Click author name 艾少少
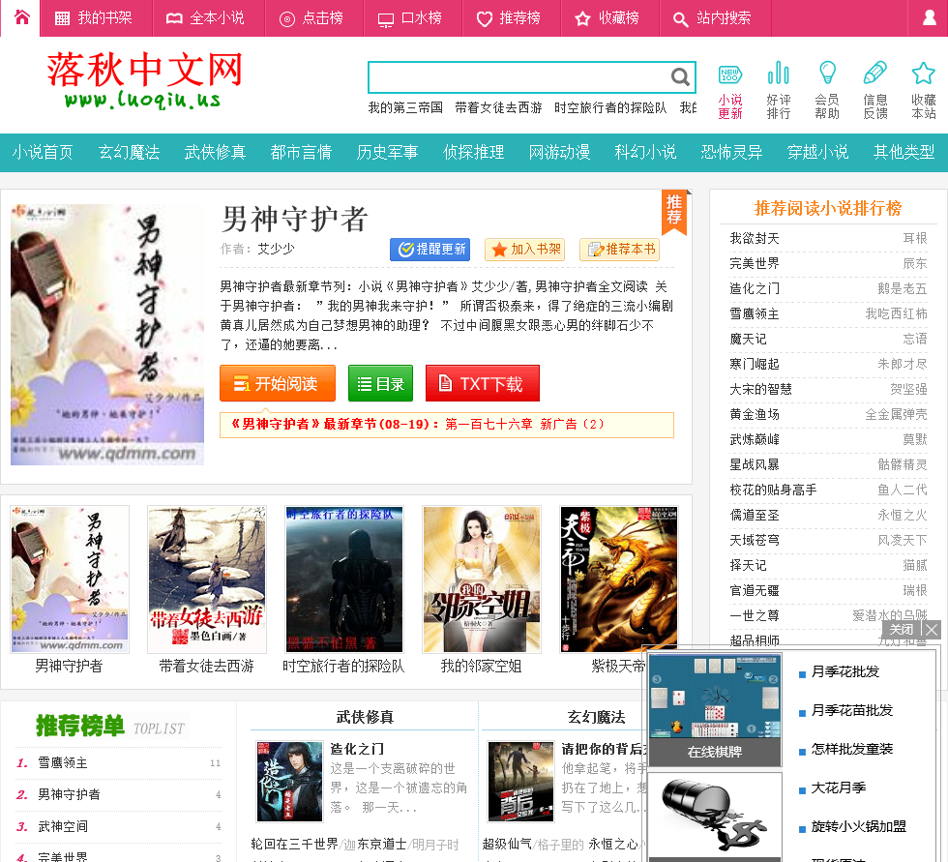The width and height of the screenshot is (948, 862). pos(276,249)
